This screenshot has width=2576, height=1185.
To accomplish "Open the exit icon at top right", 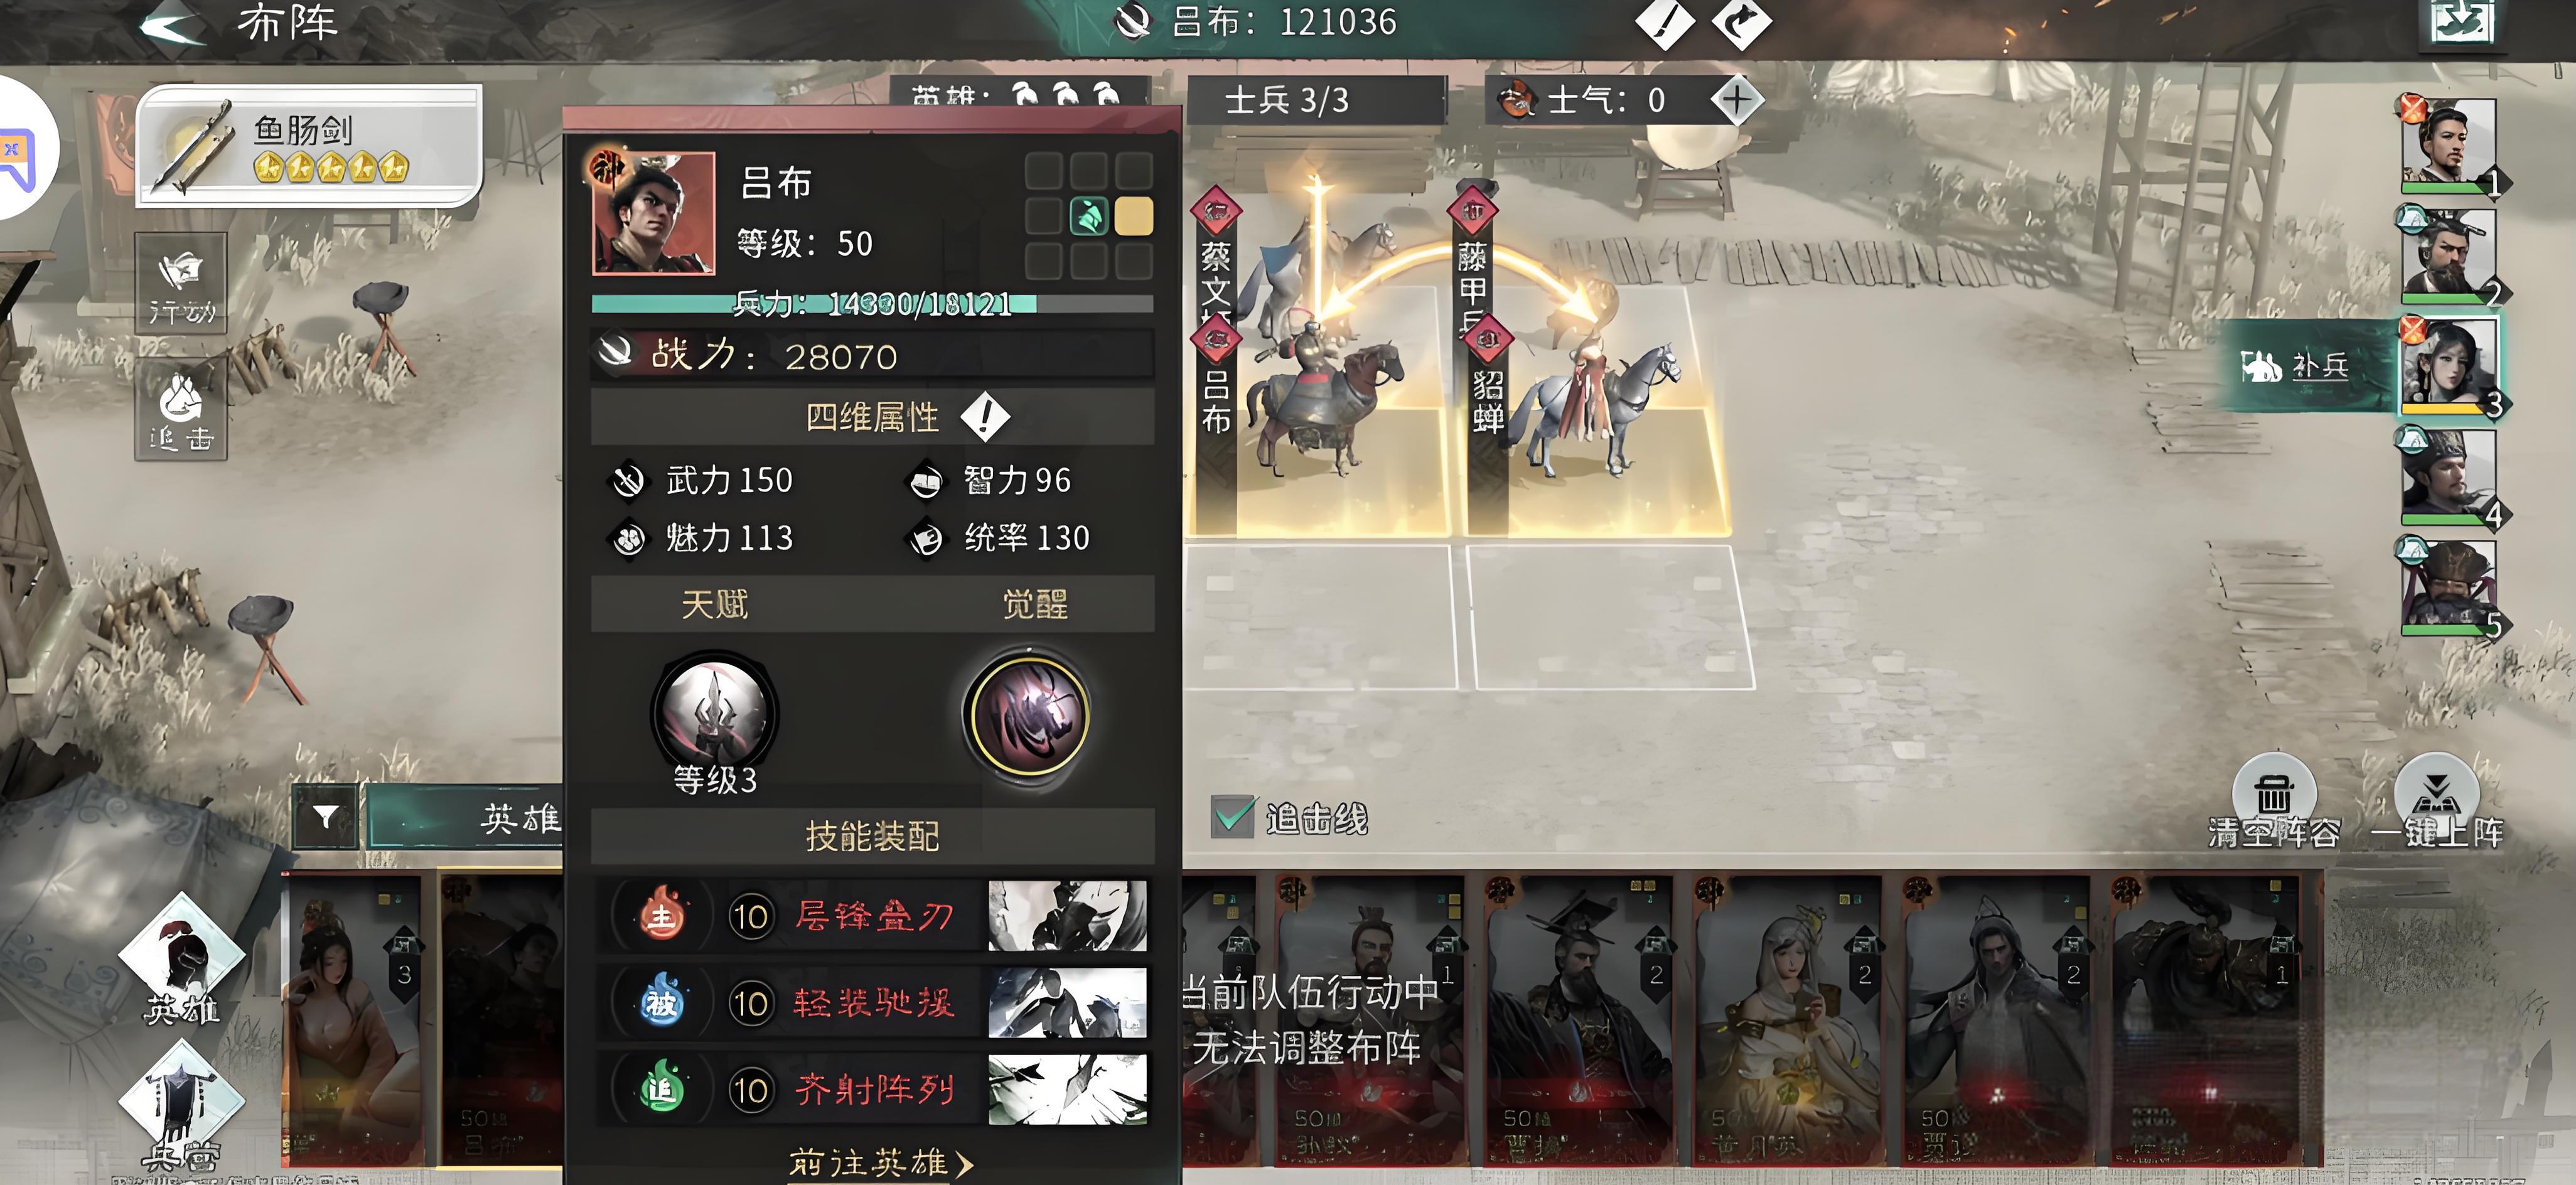I will pos(2463,22).
